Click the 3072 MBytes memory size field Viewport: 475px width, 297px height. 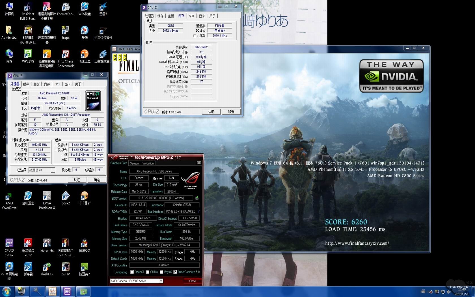[x=170, y=31]
